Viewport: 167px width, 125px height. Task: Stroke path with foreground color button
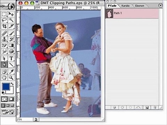click(122, 107)
